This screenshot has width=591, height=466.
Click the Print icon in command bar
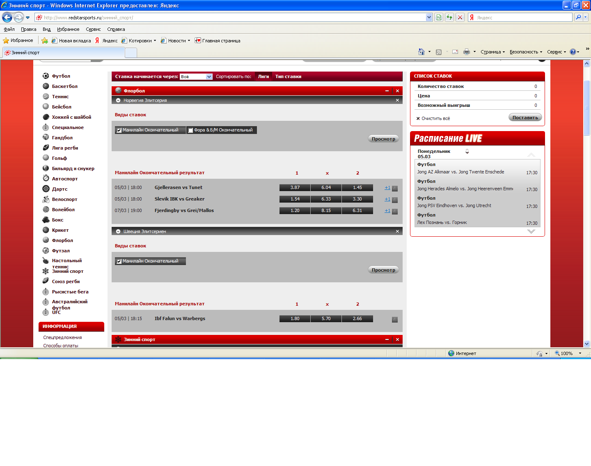466,52
